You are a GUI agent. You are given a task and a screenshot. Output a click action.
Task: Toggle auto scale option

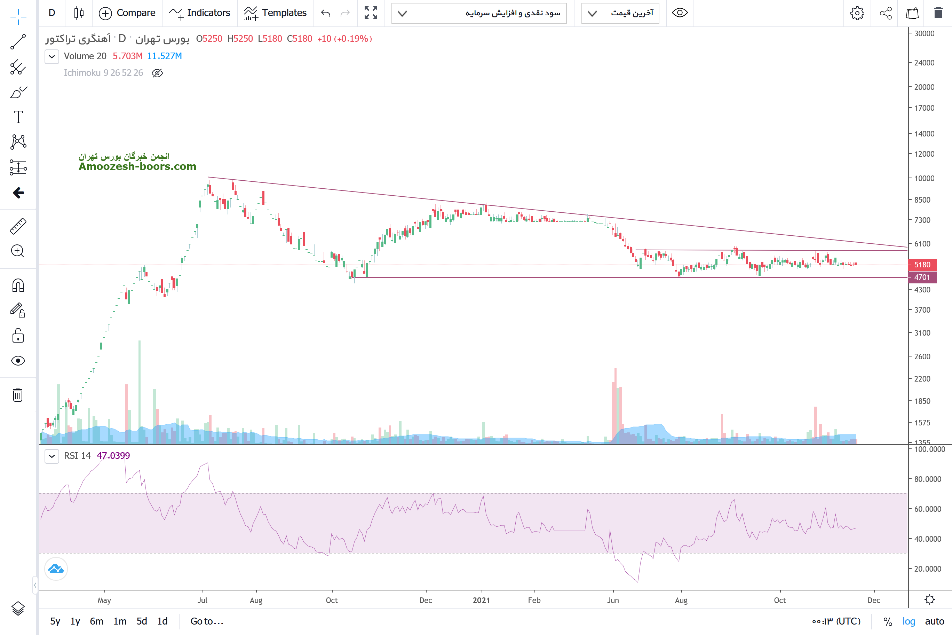pyautogui.click(x=934, y=621)
